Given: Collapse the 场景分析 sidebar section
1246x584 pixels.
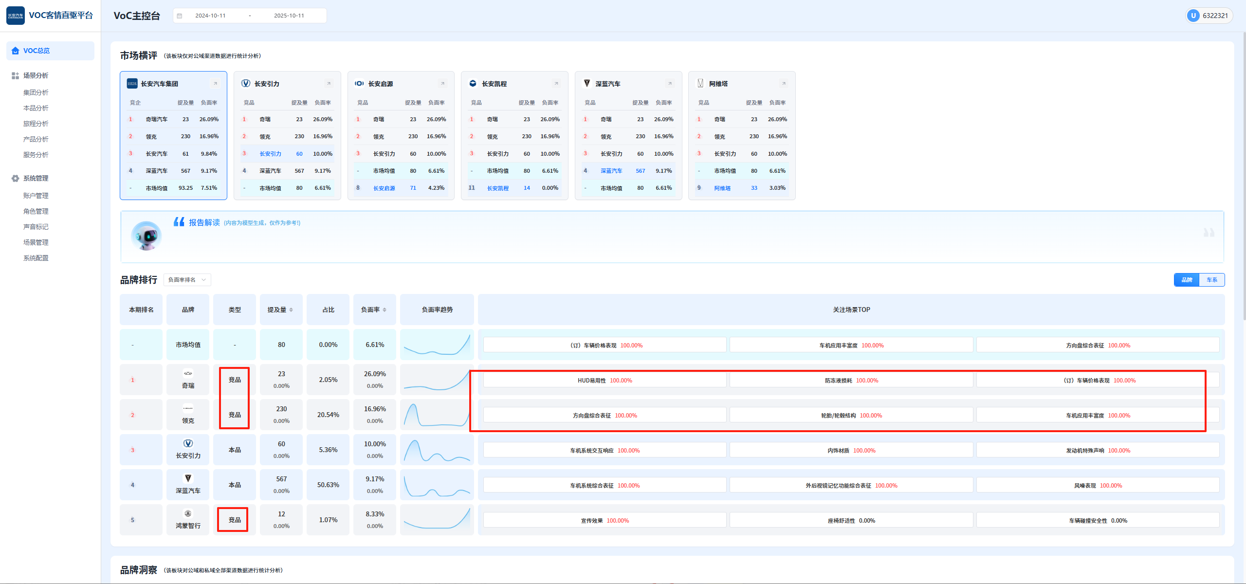Looking at the screenshot, I should coord(36,75).
